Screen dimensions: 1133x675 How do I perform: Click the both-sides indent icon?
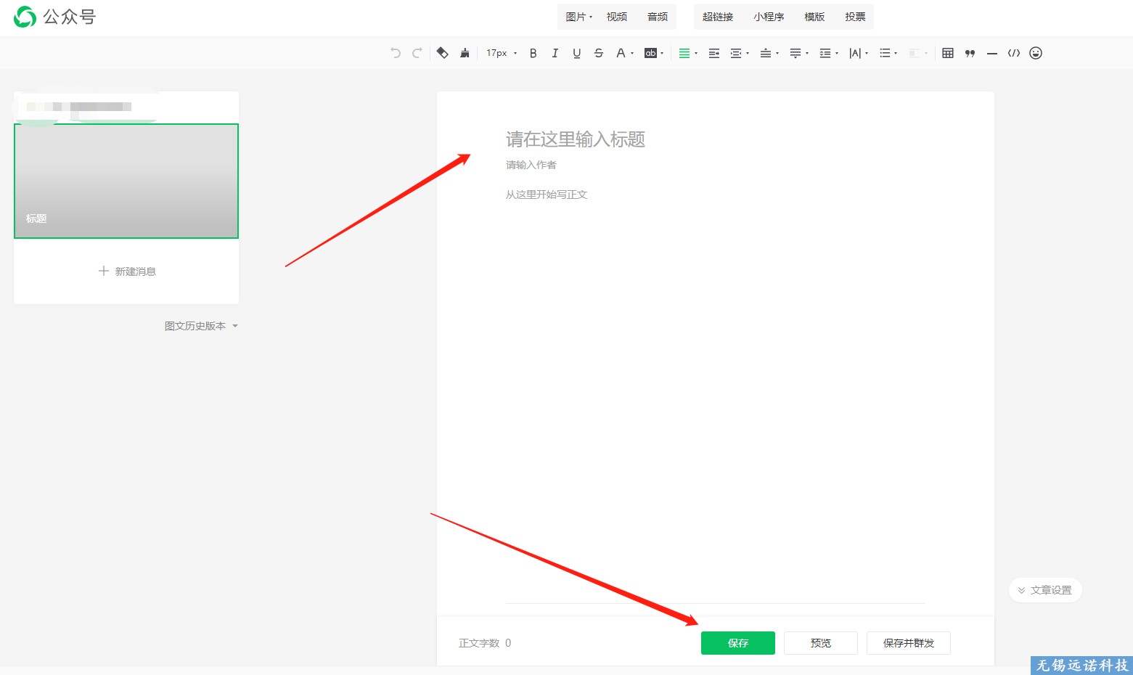click(x=736, y=53)
